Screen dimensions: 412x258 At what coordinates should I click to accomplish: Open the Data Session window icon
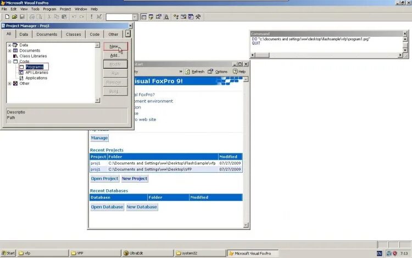point(151,17)
